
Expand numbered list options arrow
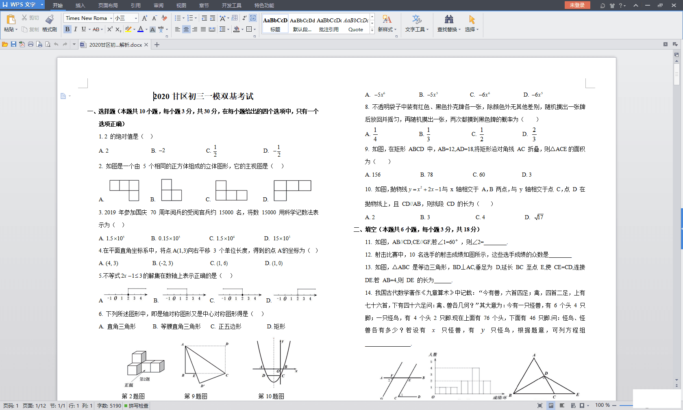[x=196, y=18]
